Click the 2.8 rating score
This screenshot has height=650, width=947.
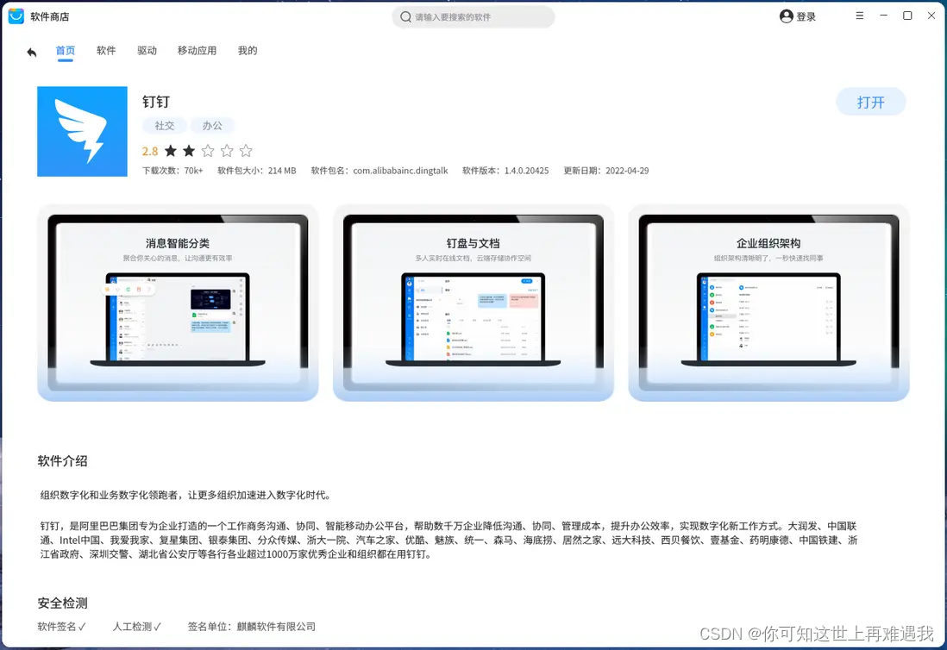[x=150, y=152]
